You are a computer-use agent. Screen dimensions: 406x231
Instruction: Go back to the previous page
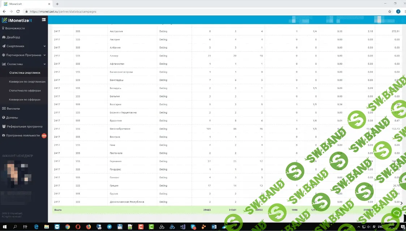4,12
